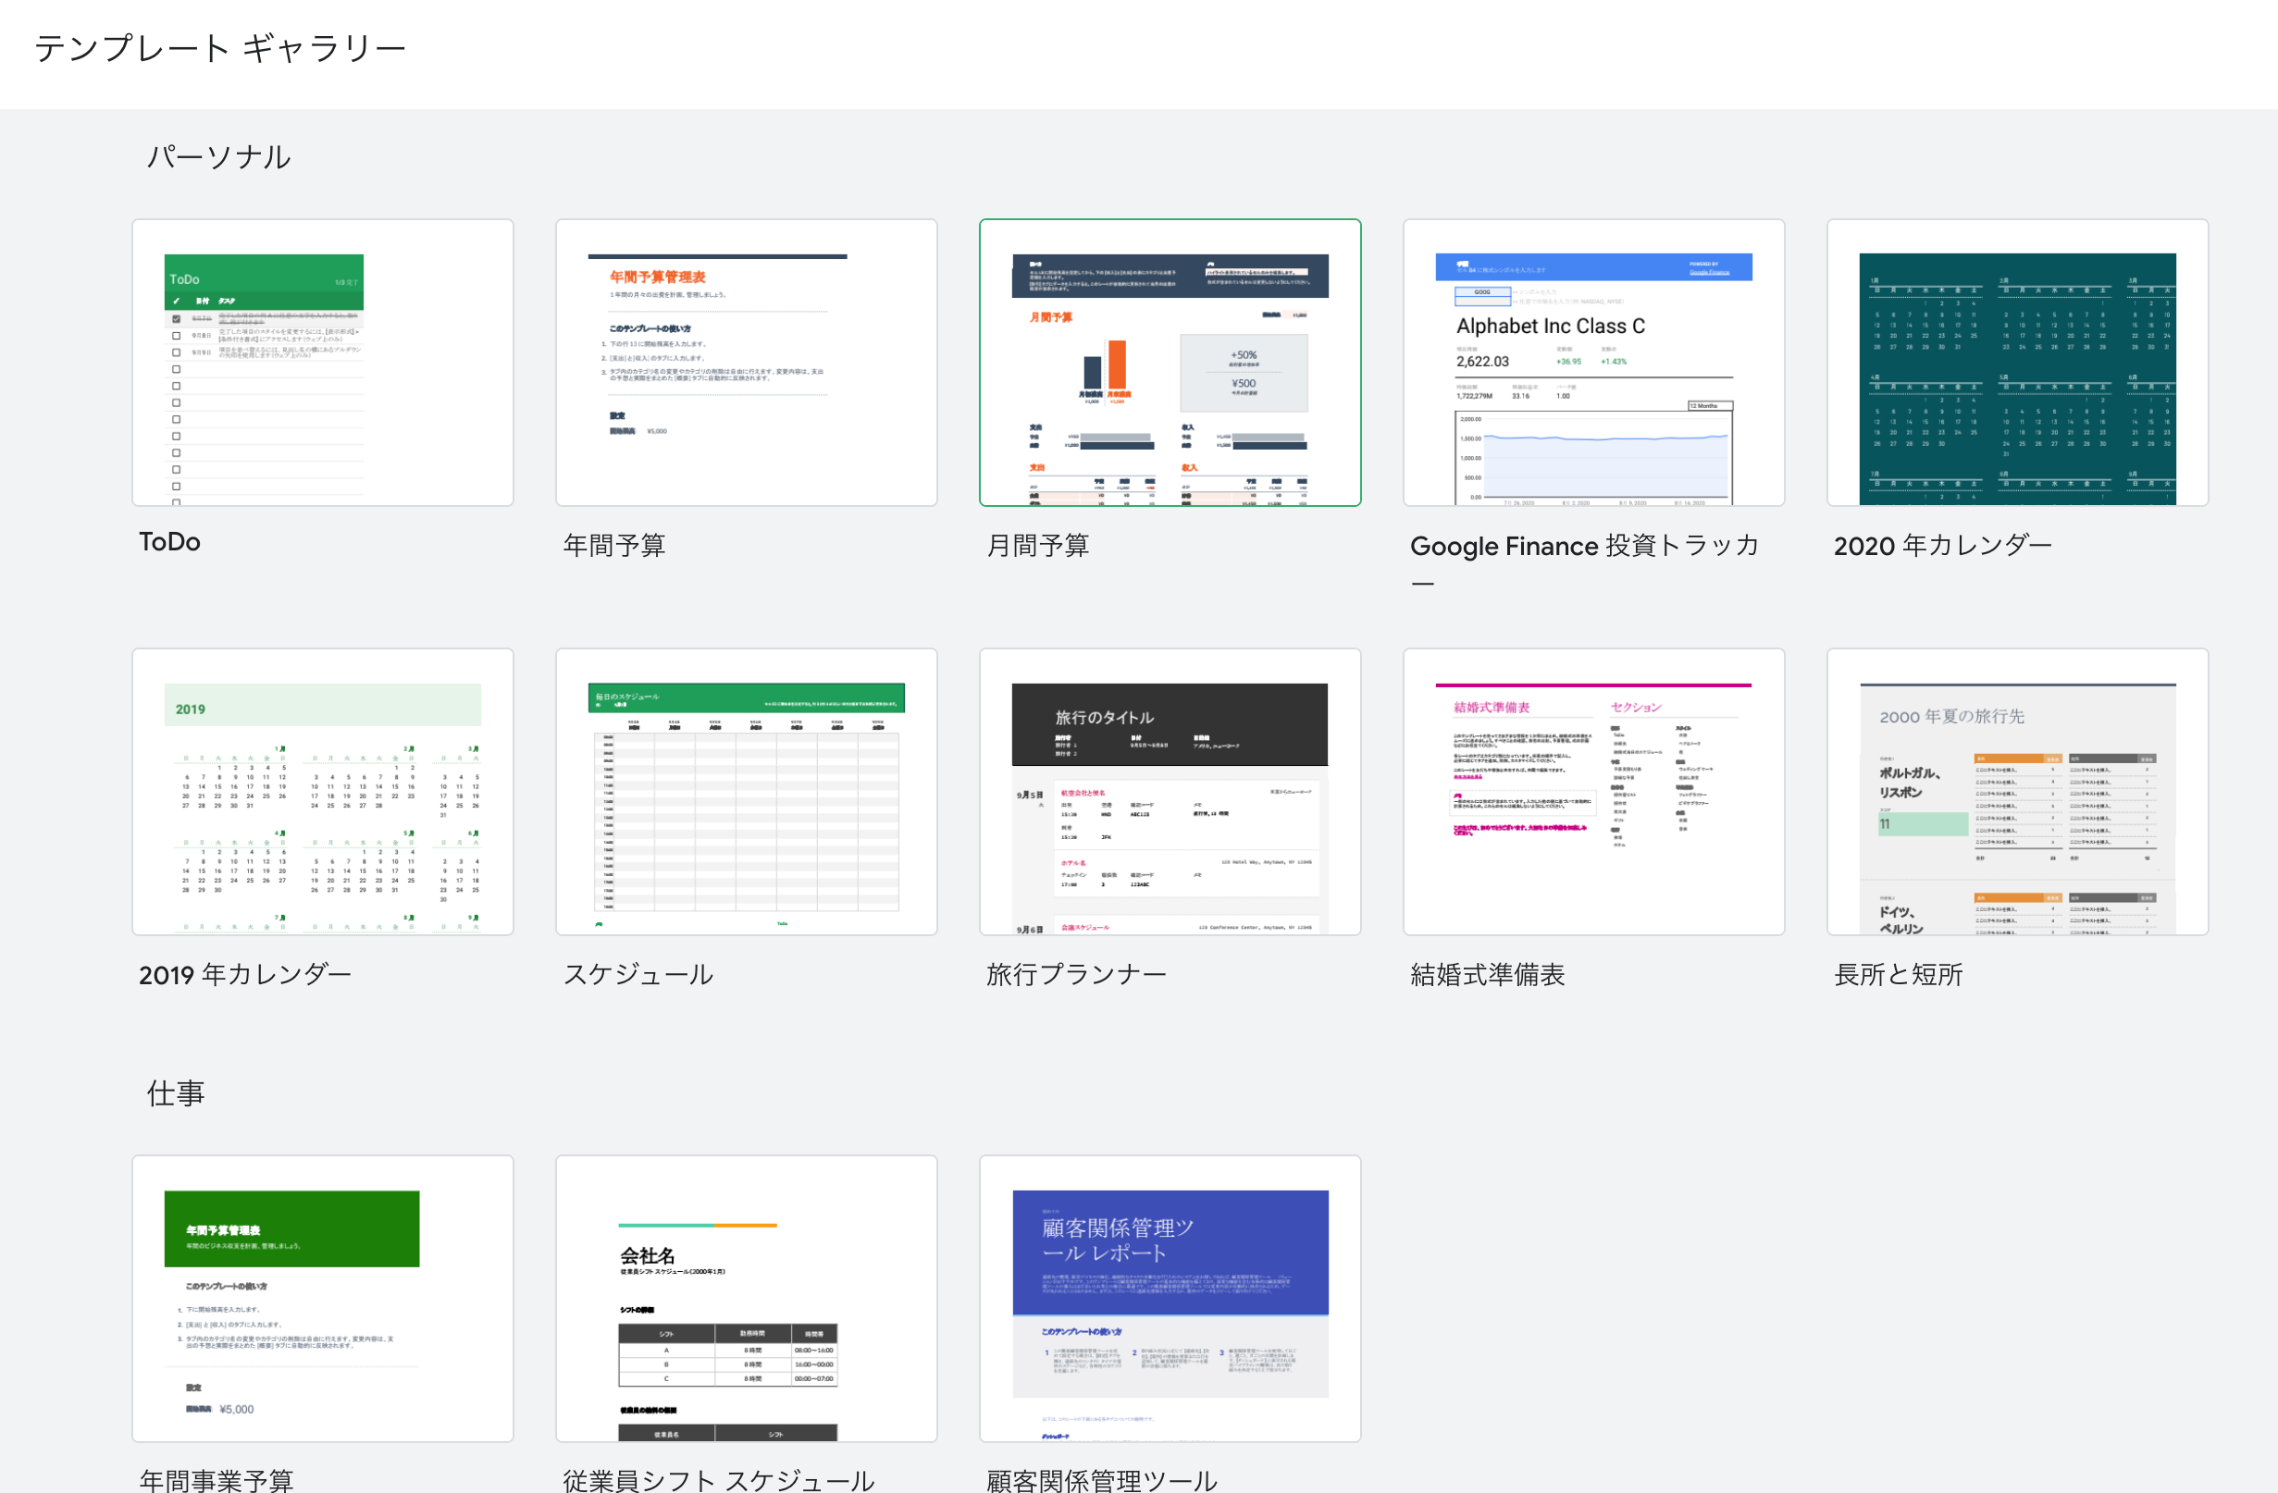Select the 2019 年カレンダー template thumbnail

(323, 792)
